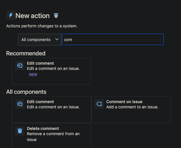The image size is (181, 148).
Task: Delete the new action with the trash icon
Action: 56,15
